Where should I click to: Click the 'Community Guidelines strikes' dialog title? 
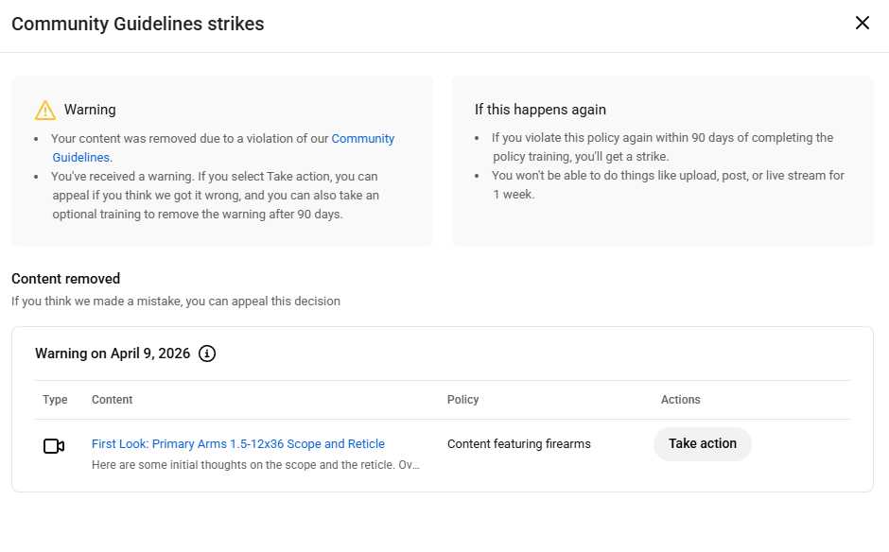[x=138, y=25]
